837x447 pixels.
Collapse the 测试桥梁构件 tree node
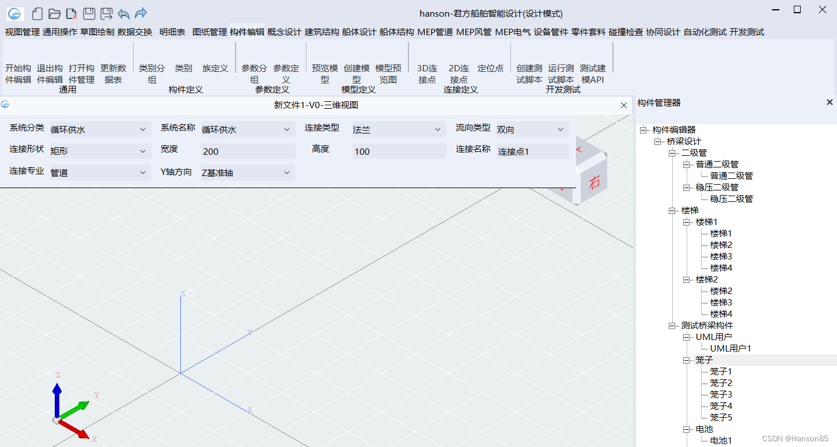click(672, 326)
